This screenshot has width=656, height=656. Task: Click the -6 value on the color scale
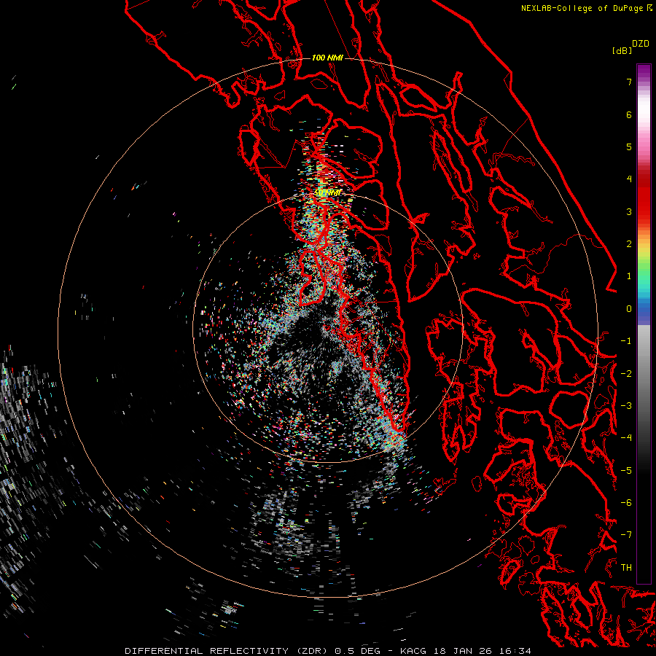coord(626,503)
